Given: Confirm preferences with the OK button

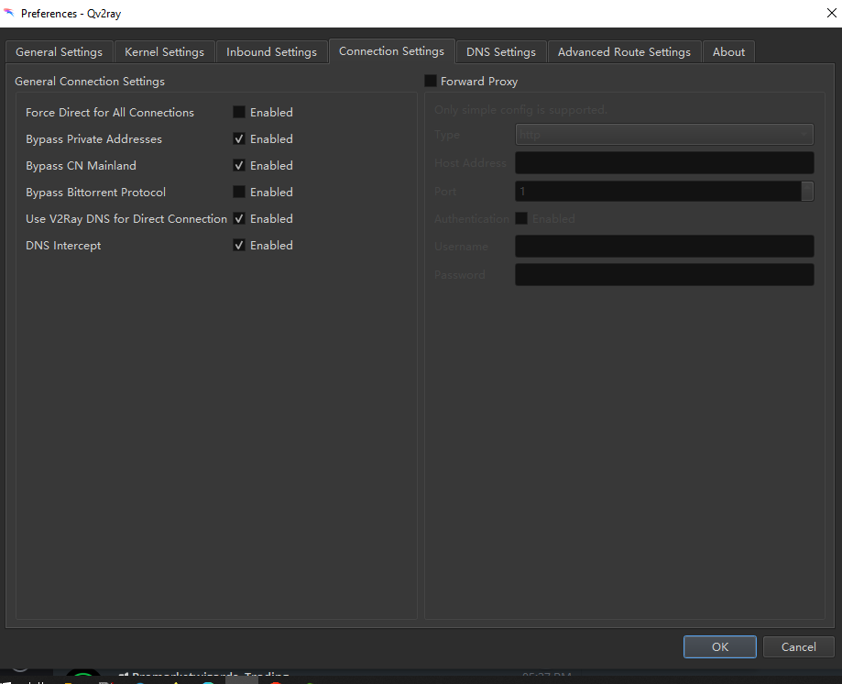Looking at the screenshot, I should pyautogui.click(x=719, y=646).
